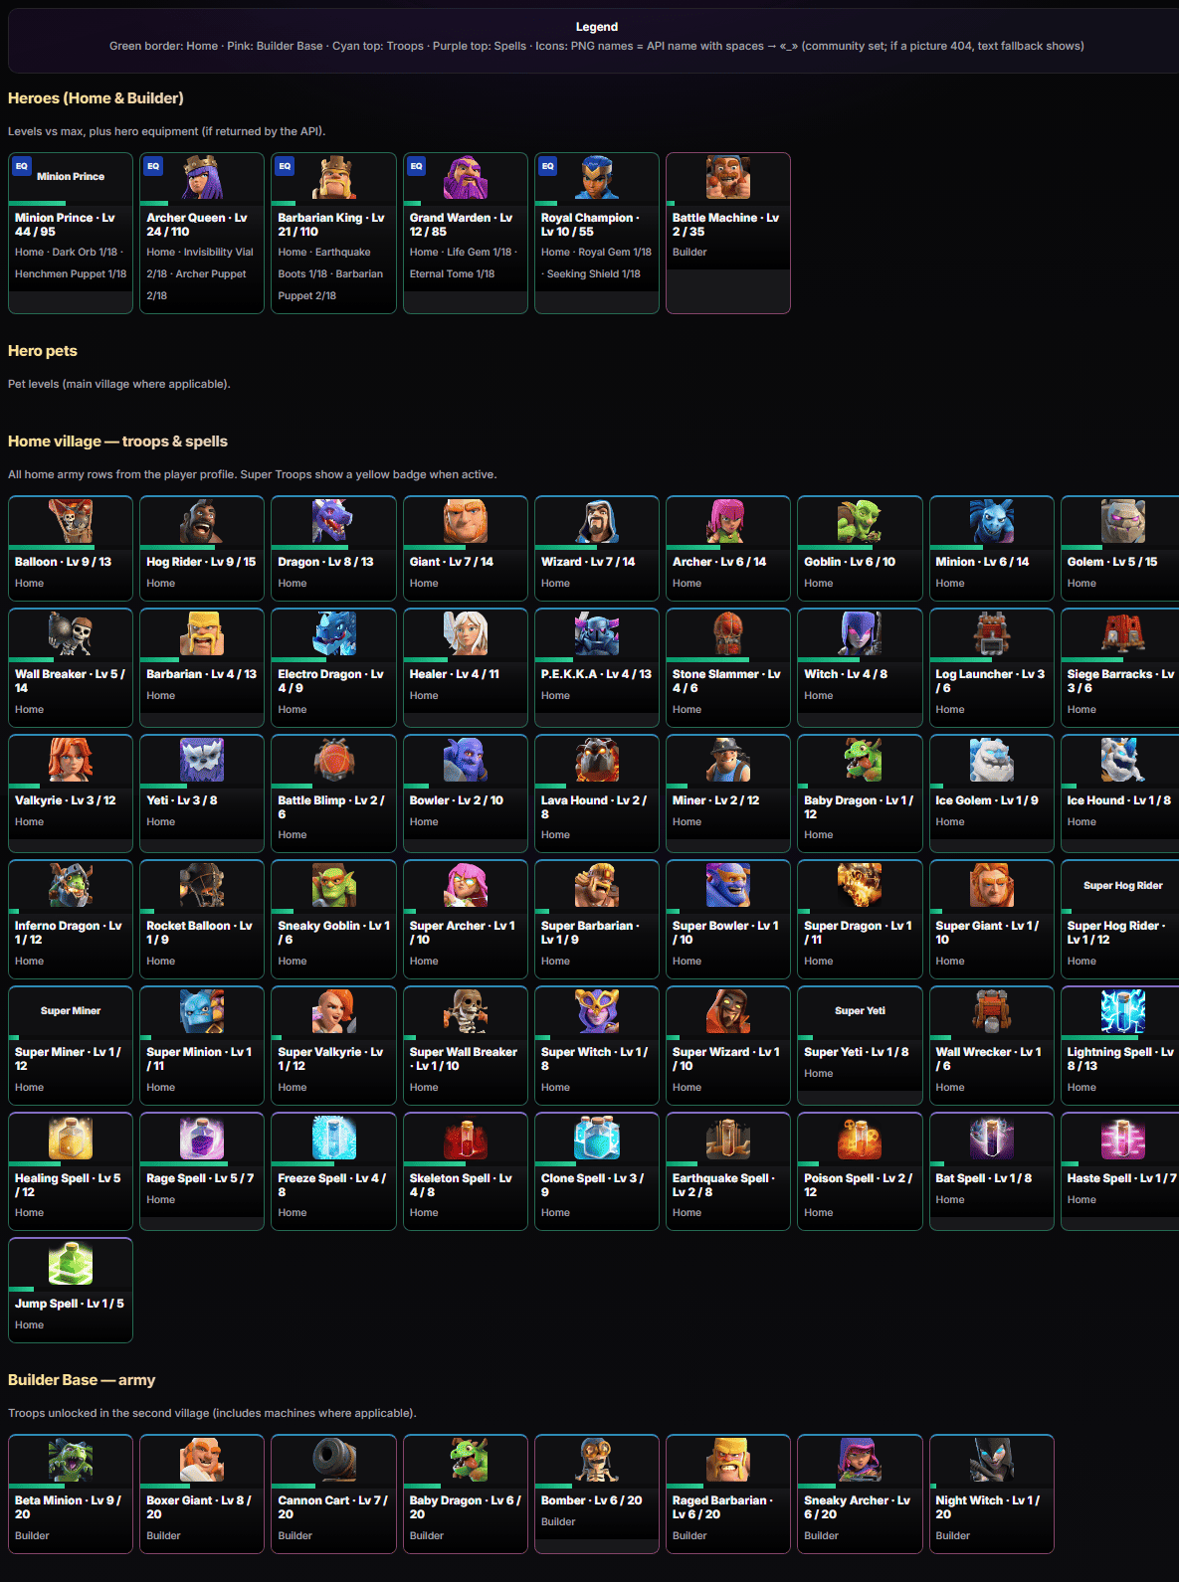Image resolution: width=1179 pixels, height=1582 pixels.
Task: Click "Miner · Lv 2 / 12" label
Action: (716, 800)
